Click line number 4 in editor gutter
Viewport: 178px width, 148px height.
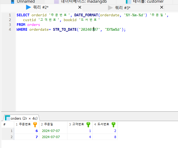click(x=10, y=29)
